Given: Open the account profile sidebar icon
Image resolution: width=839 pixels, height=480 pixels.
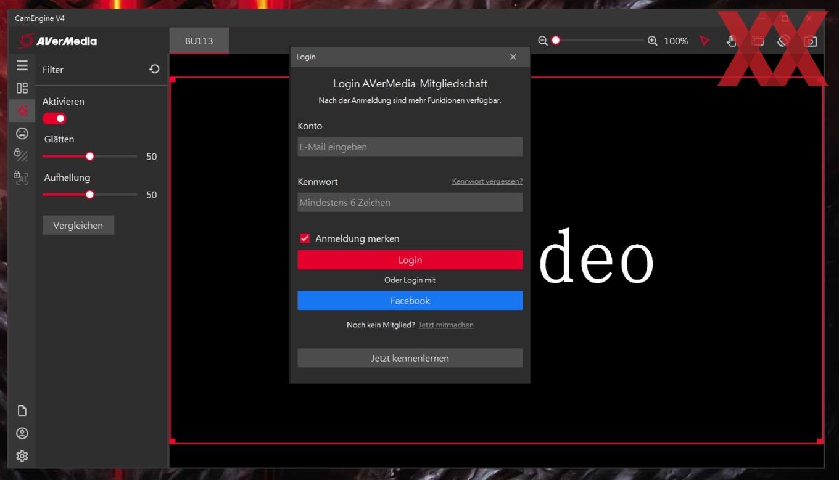Looking at the screenshot, I should coord(22,434).
